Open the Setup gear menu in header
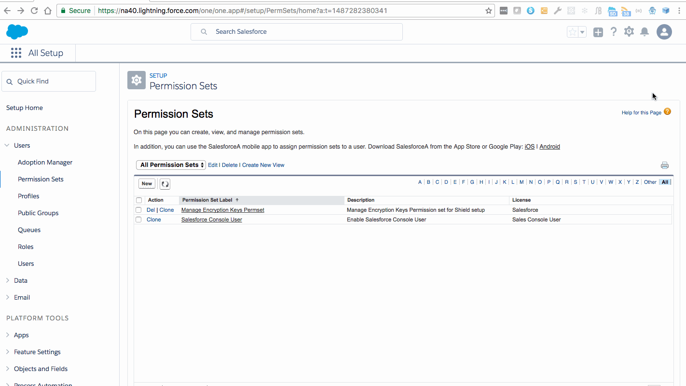 [x=629, y=32]
